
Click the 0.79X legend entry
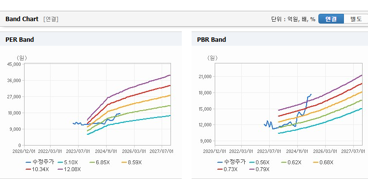click(259, 169)
